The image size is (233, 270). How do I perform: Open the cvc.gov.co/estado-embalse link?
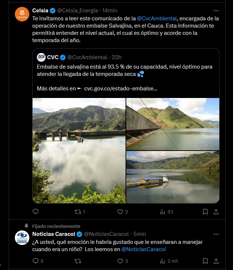(120, 88)
